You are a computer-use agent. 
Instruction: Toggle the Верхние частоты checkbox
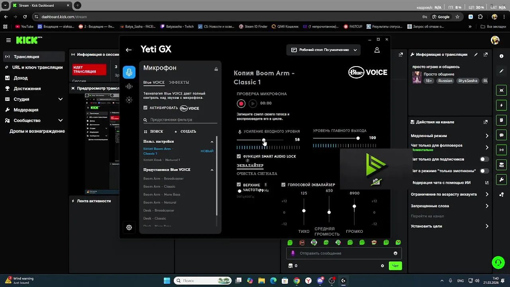click(x=239, y=185)
